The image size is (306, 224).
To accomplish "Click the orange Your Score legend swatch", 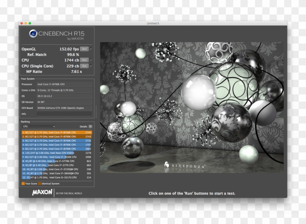I will [23, 184].
